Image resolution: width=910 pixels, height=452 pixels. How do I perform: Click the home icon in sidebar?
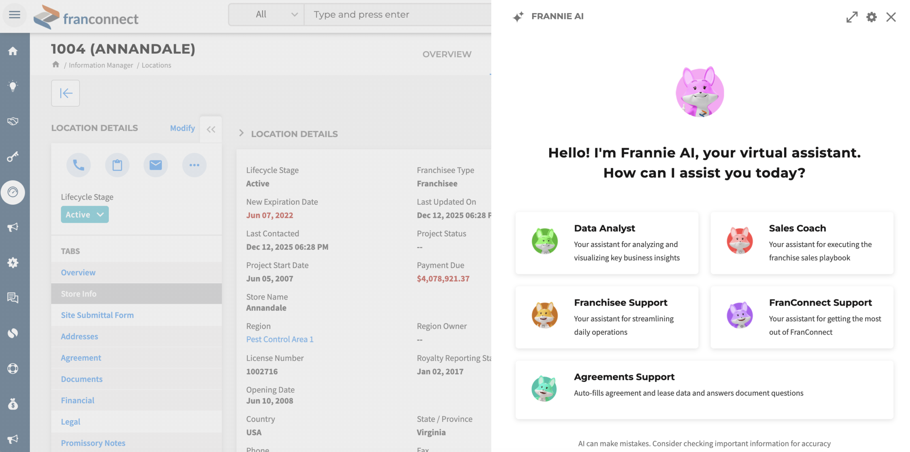tap(13, 51)
